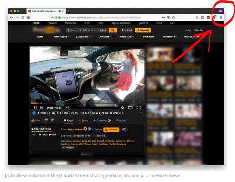This screenshot has width=235, height=182.
Task: Open a new tab with the plus icon
Action: [69, 11]
